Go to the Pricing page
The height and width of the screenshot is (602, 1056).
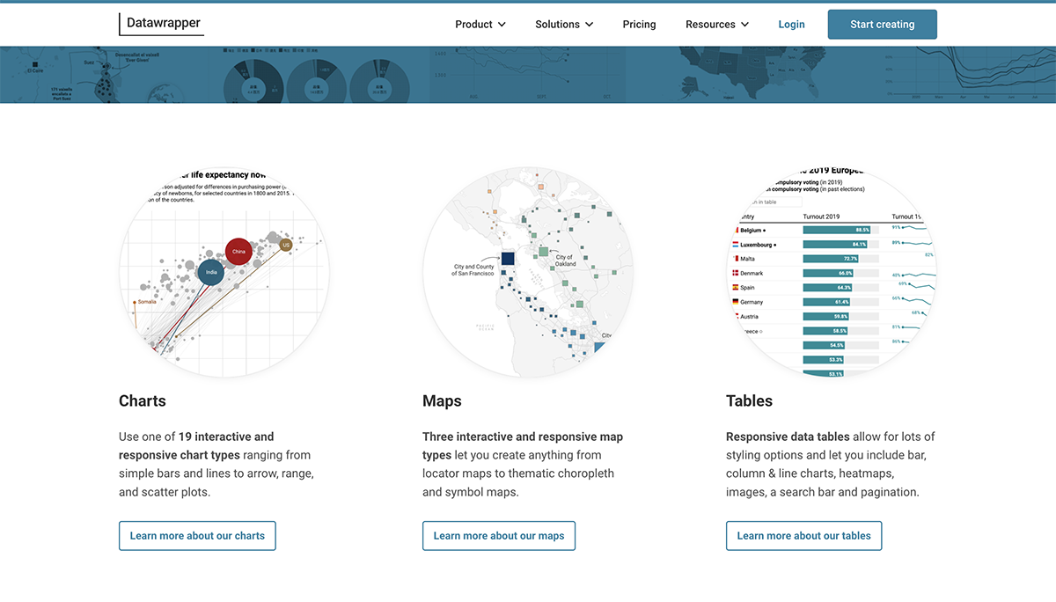click(x=639, y=25)
